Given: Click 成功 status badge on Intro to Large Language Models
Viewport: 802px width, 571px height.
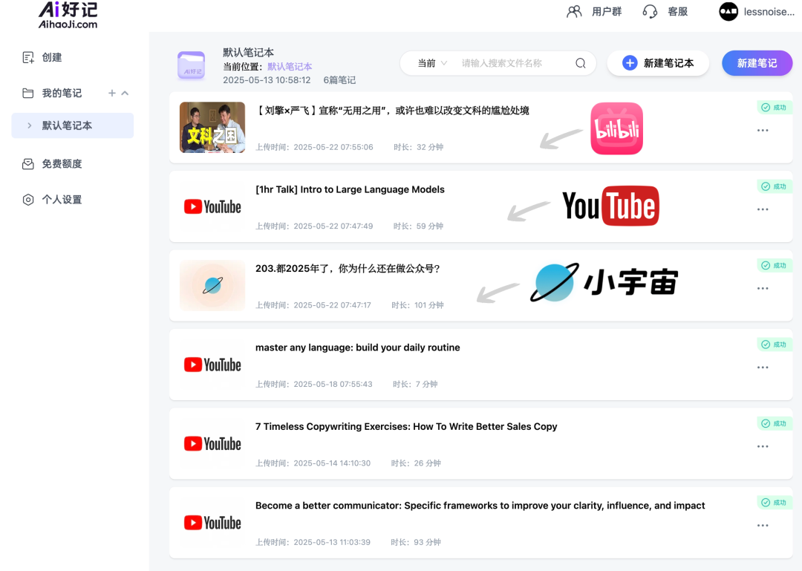Looking at the screenshot, I should 775,186.
